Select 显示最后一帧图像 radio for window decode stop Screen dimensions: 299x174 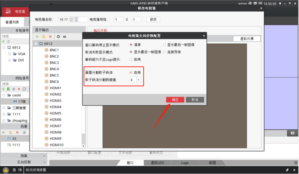coord(164,45)
